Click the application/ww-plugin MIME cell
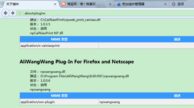The image size is (194, 108). pyautogui.click(x=59, y=102)
